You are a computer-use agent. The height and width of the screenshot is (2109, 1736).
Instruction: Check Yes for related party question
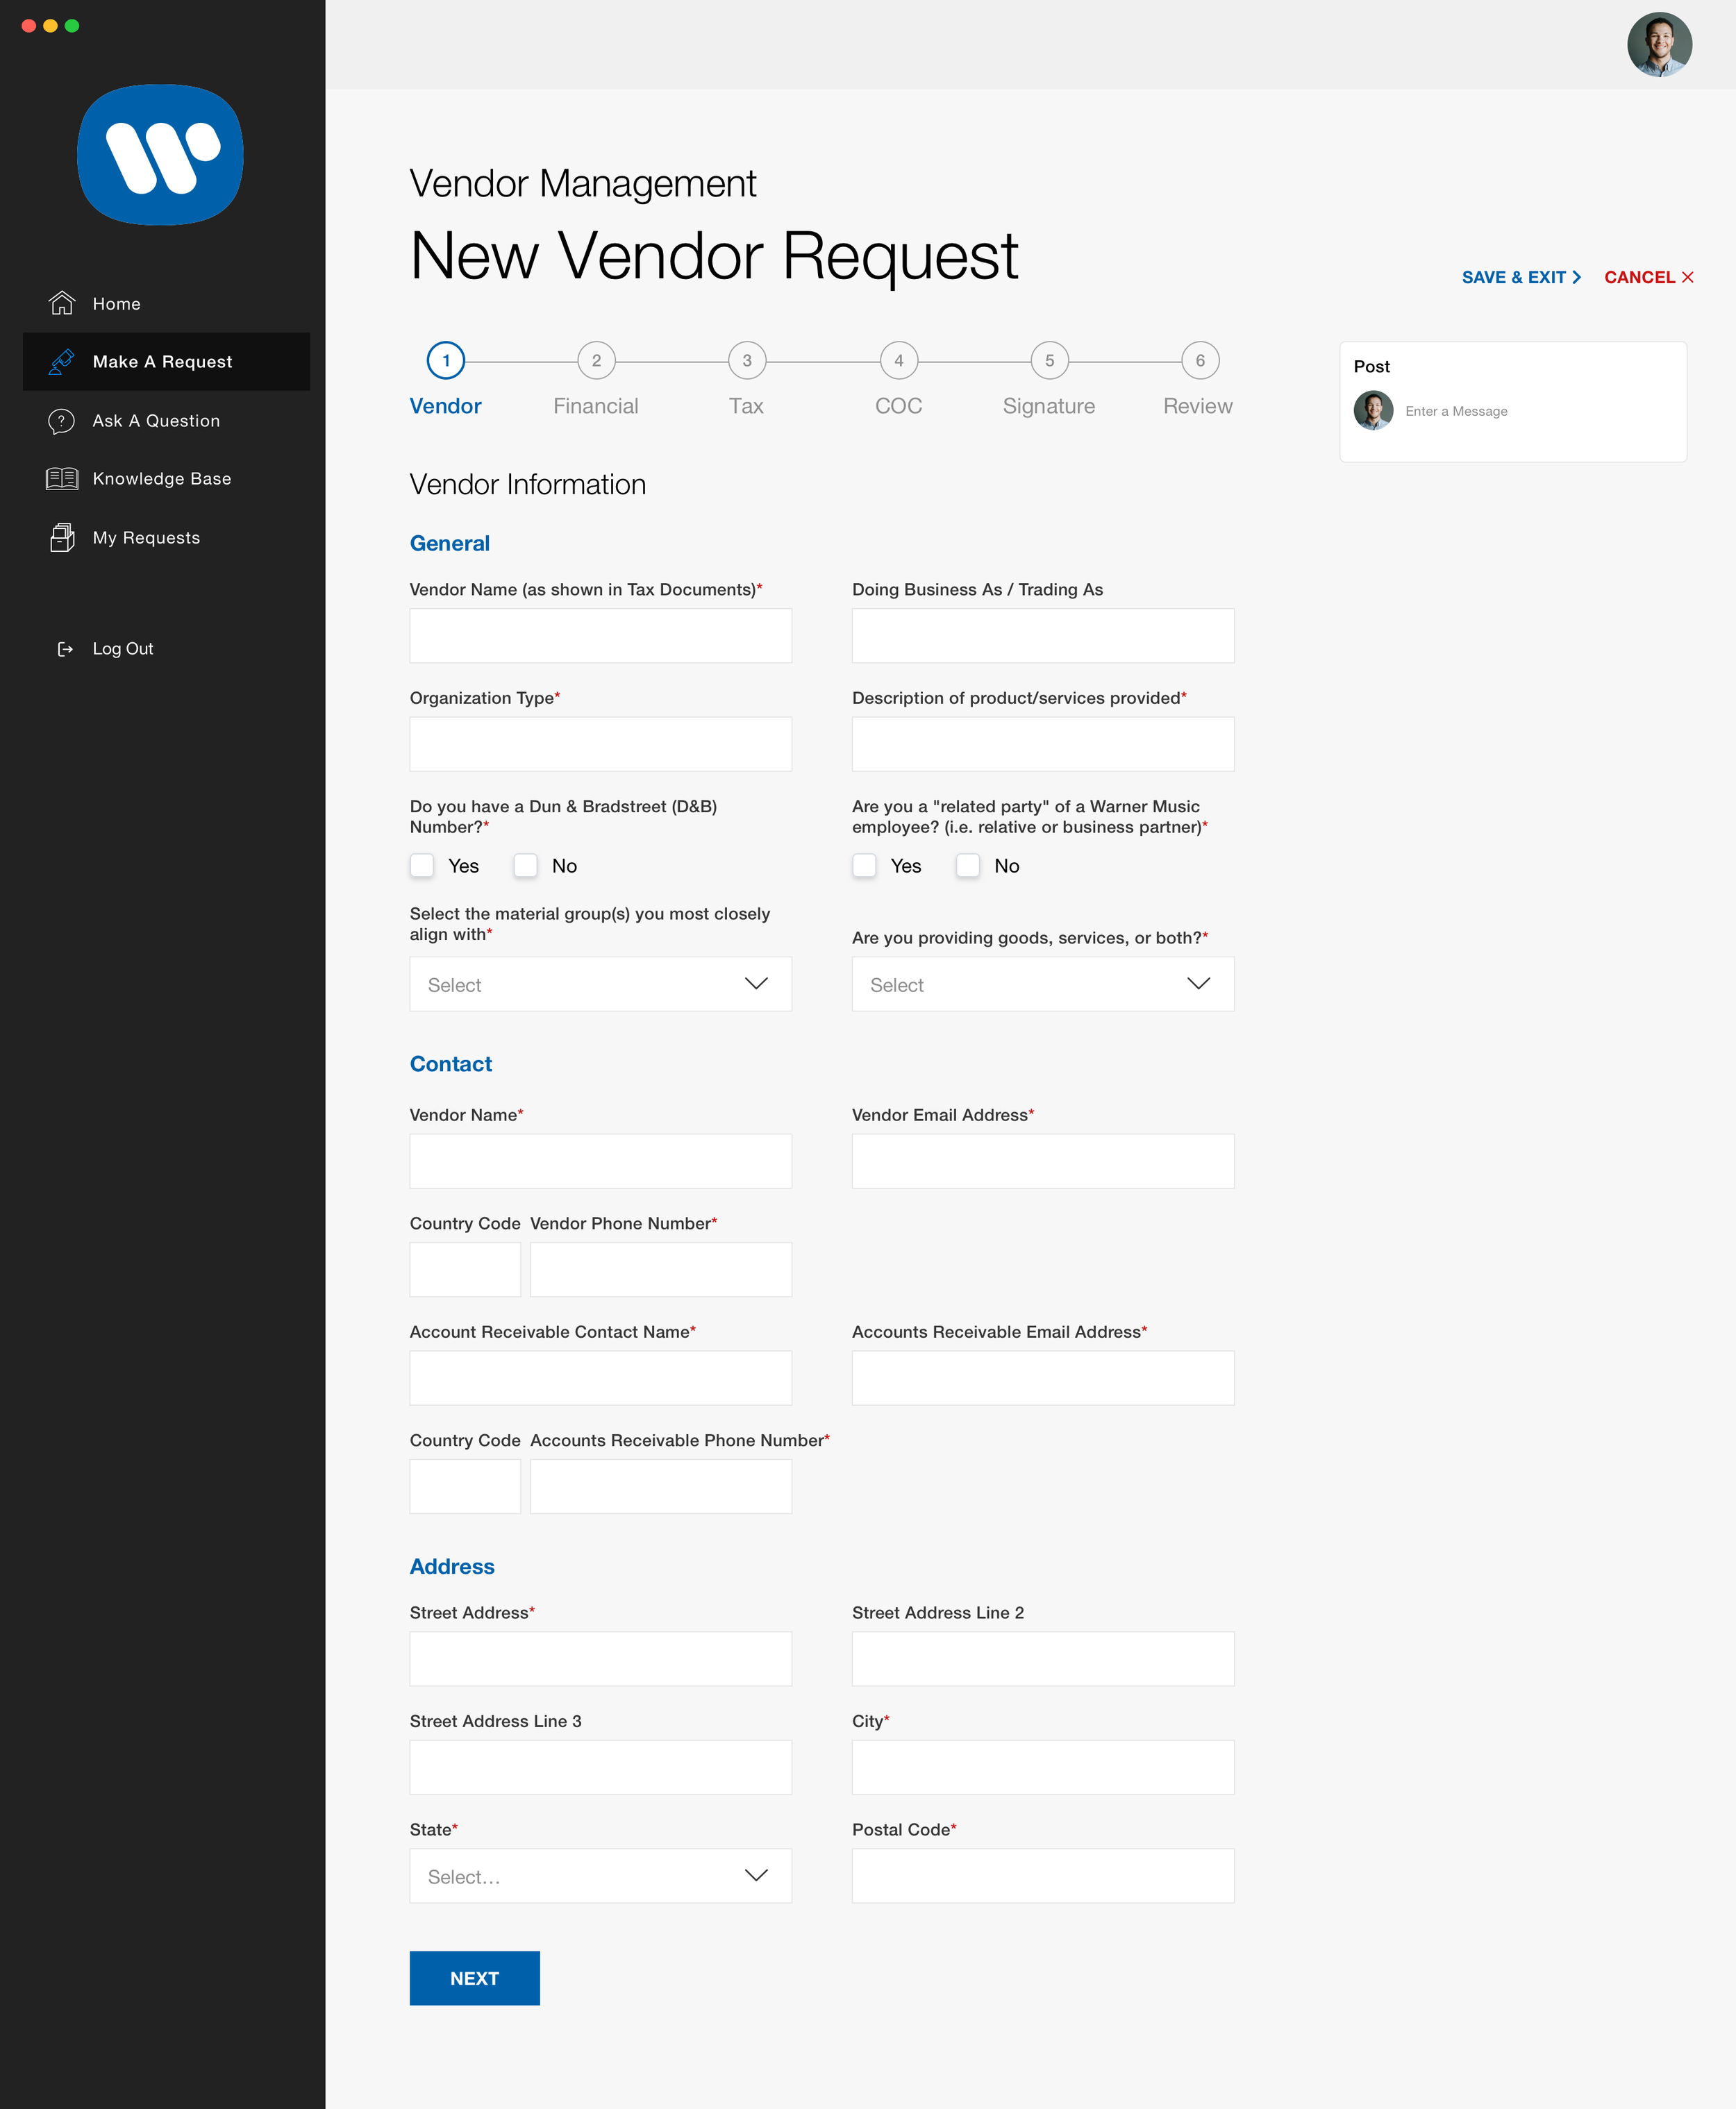coord(864,864)
